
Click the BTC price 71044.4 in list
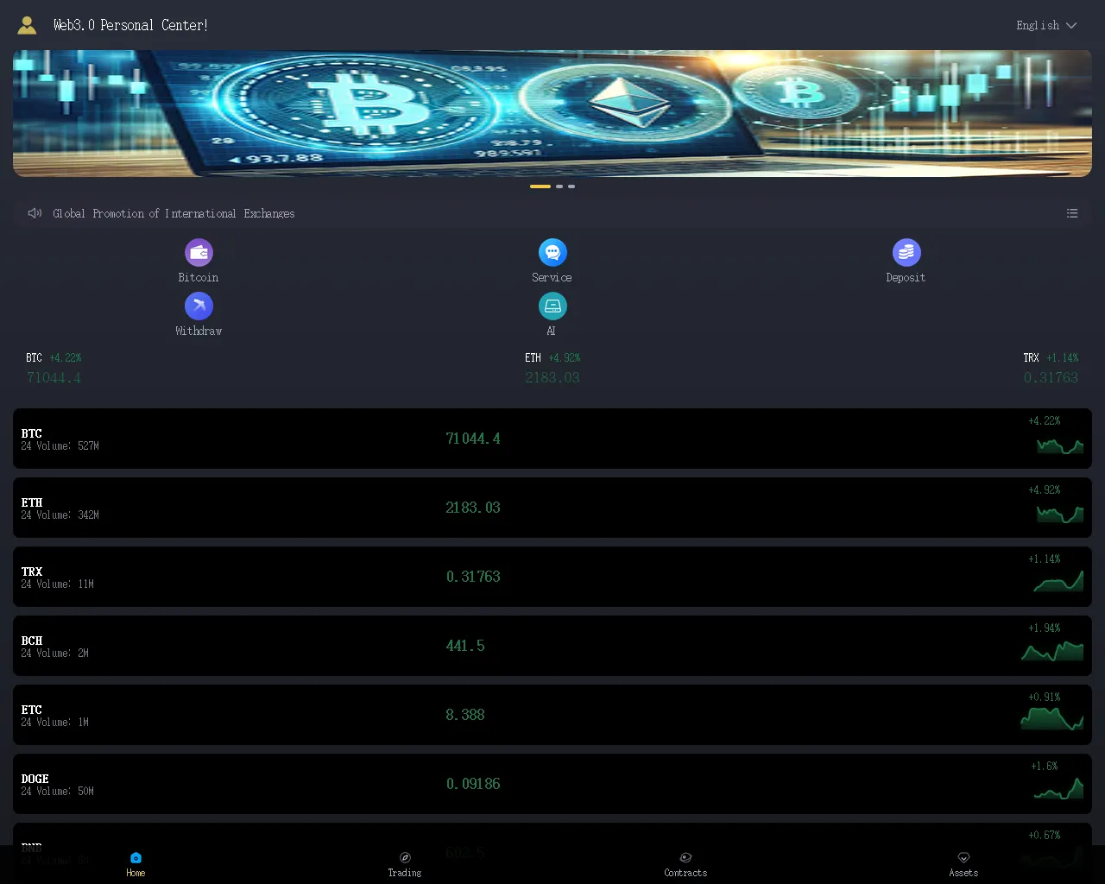coord(473,439)
